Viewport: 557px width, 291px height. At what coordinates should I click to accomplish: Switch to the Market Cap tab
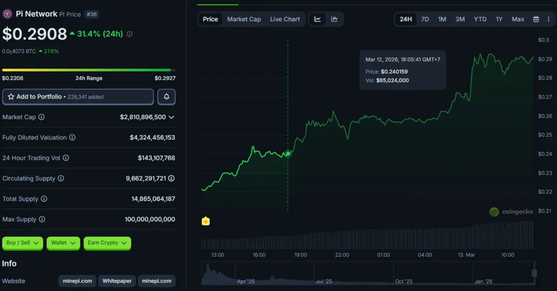tap(244, 19)
